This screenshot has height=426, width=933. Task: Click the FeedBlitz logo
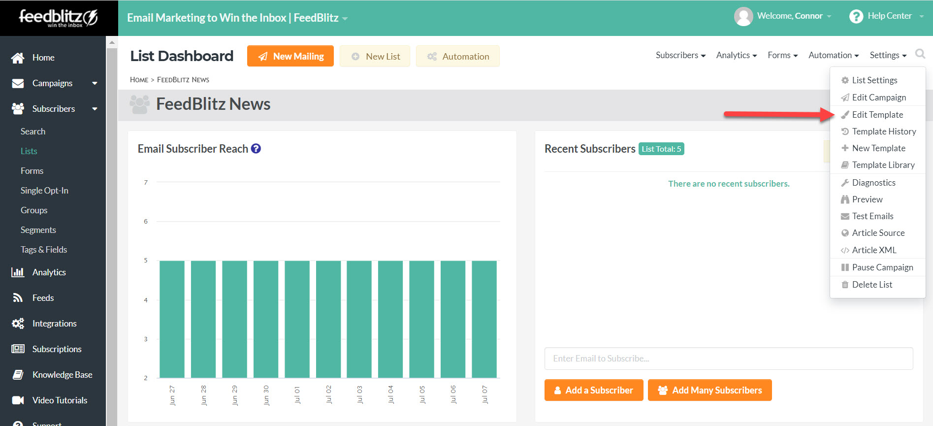click(x=58, y=18)
